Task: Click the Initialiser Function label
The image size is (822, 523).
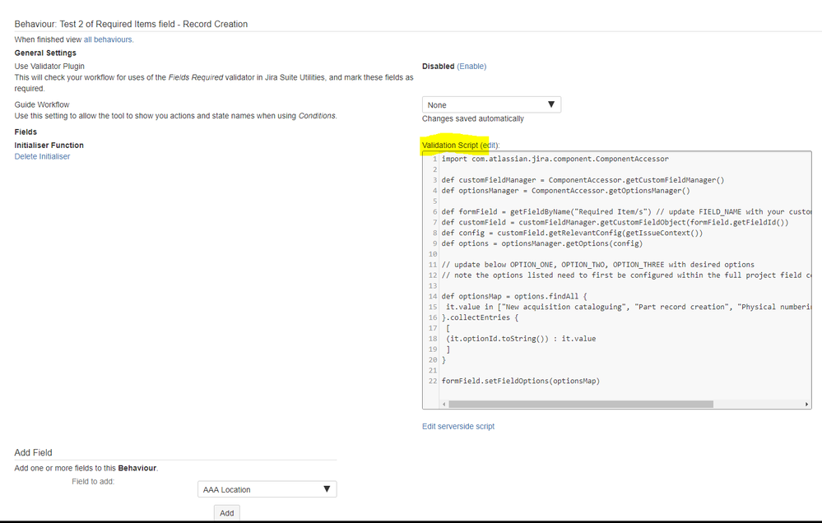Action: click(49, 146)
